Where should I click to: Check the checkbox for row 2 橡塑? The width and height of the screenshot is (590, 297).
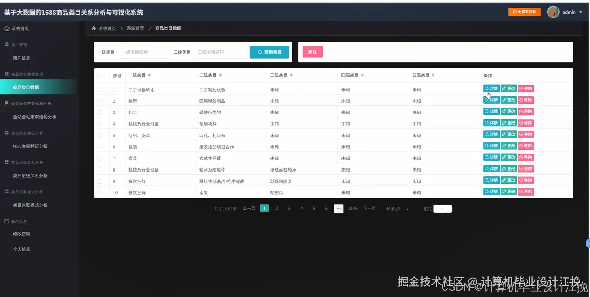click(x=100, y=101)
